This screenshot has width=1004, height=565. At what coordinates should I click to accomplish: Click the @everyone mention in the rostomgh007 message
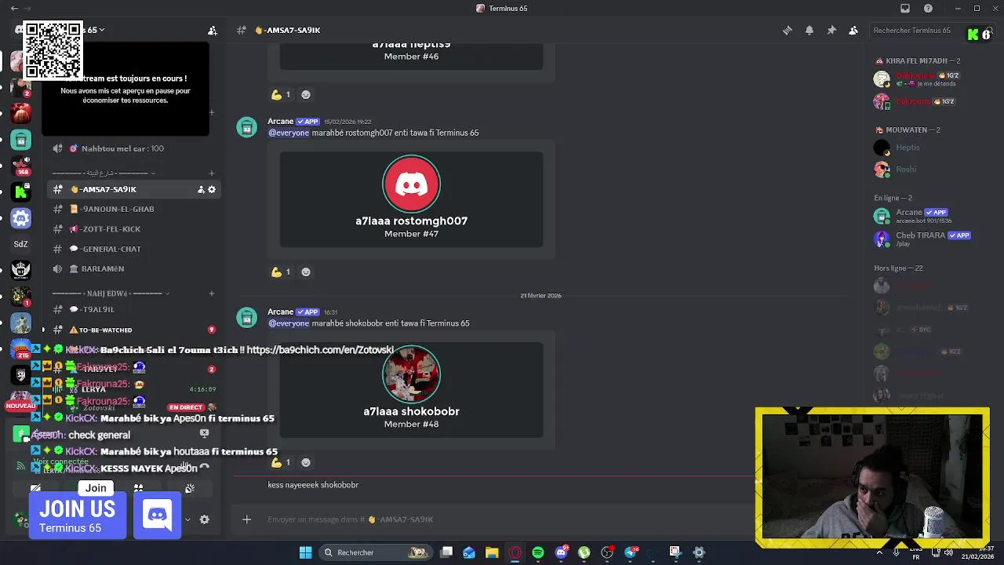[289, 133]
